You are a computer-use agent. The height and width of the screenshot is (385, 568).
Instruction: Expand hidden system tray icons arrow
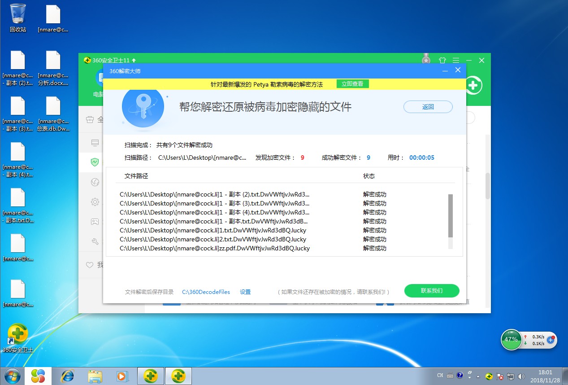(x=478, y=376)
